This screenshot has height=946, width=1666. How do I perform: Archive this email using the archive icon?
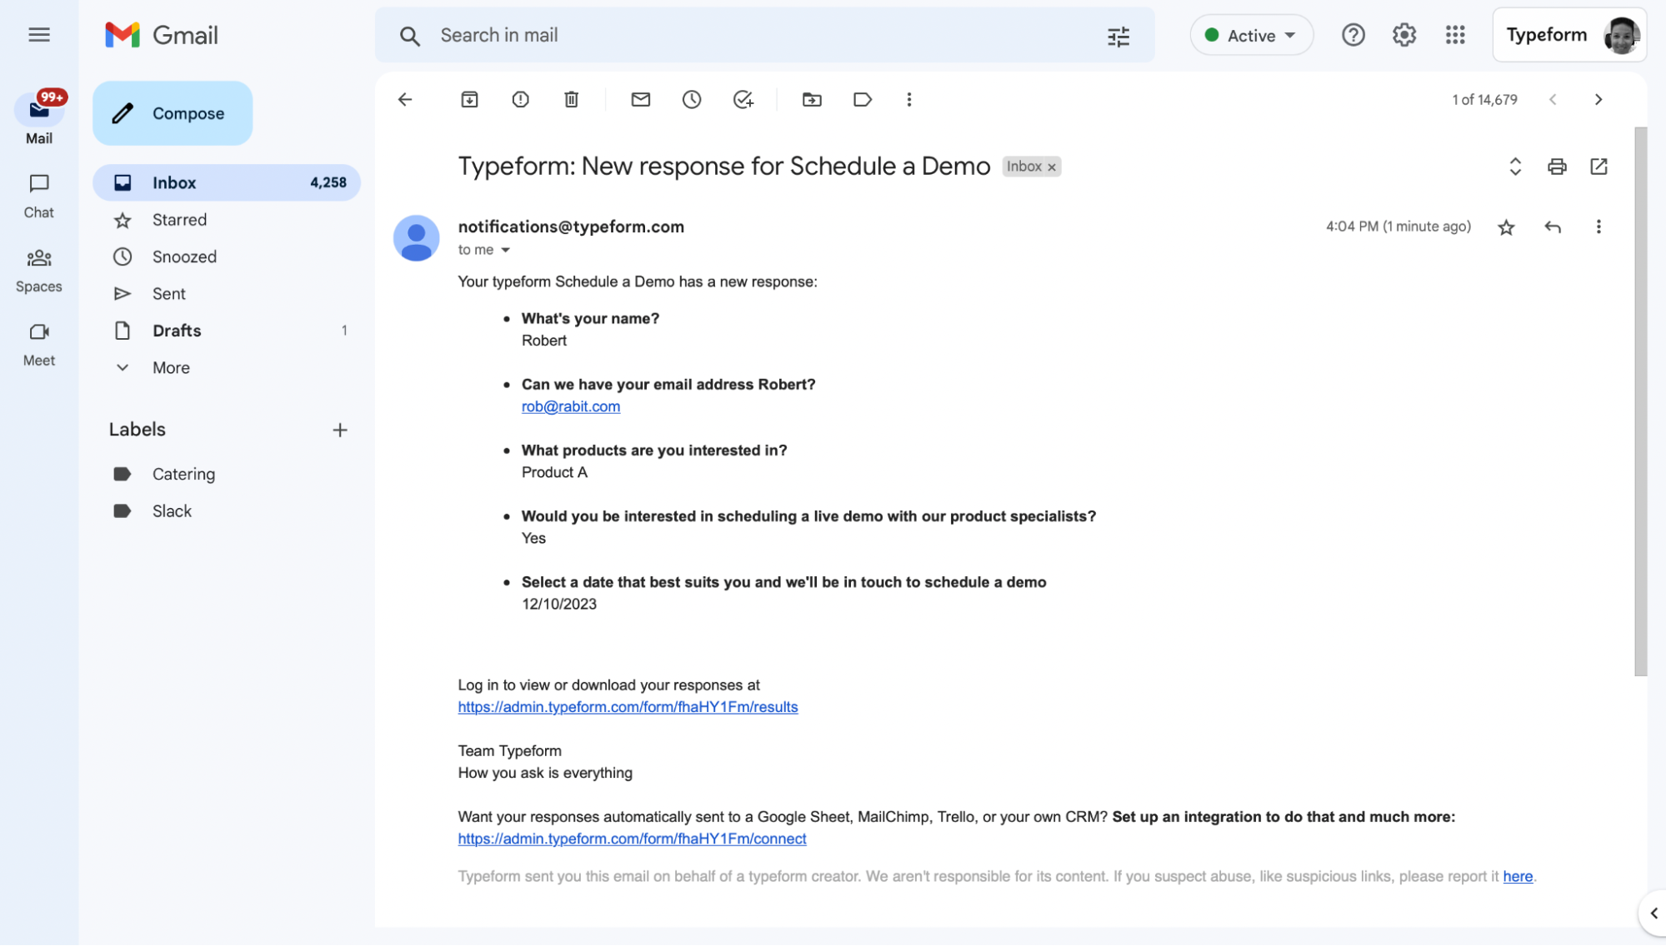tap(469, 100)
